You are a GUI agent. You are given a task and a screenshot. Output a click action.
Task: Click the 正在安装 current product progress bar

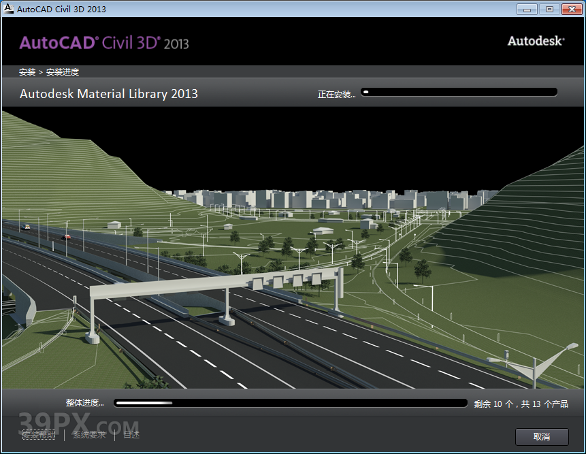(x=459, y=92)
